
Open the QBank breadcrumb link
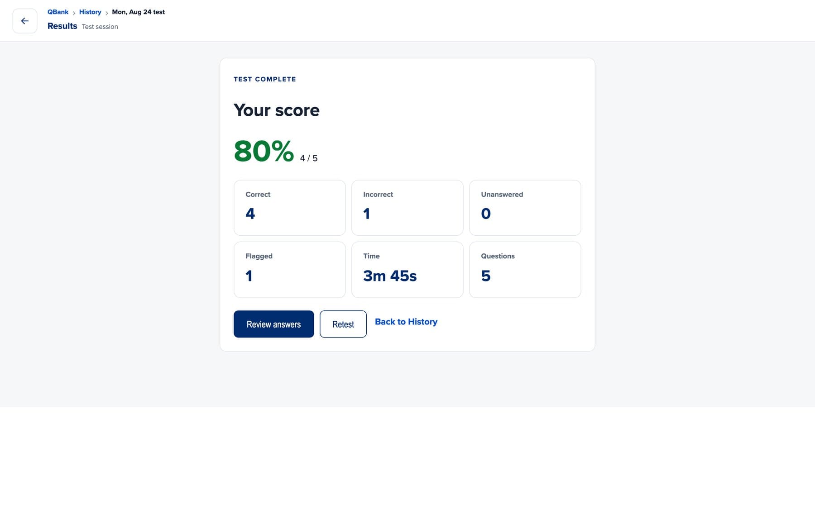pos(58,12)
